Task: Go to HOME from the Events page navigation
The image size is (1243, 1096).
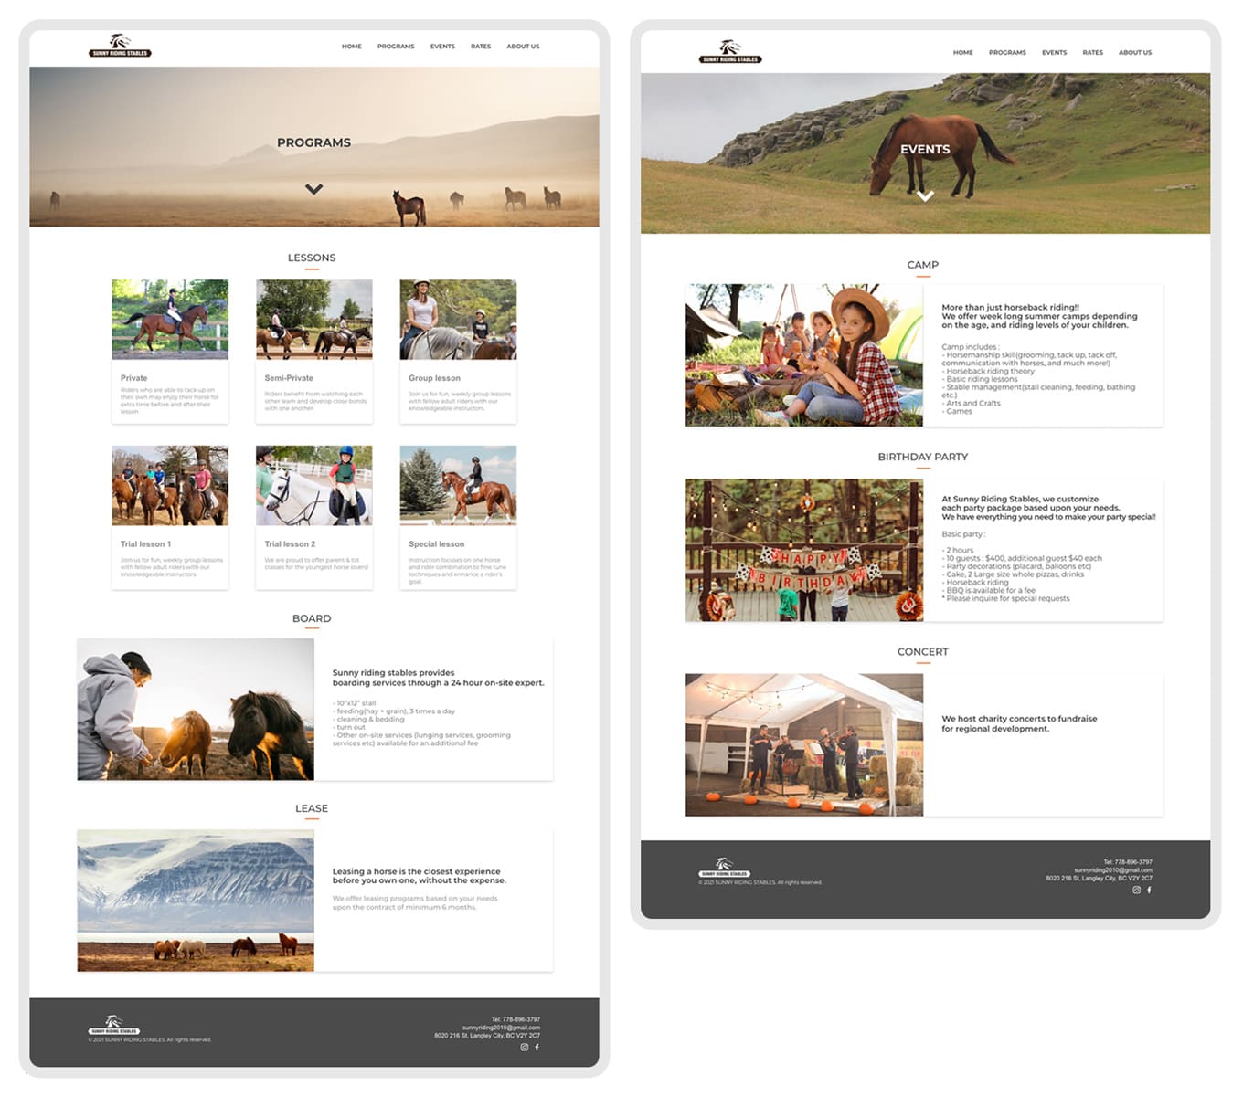Action: pos(962,53)
